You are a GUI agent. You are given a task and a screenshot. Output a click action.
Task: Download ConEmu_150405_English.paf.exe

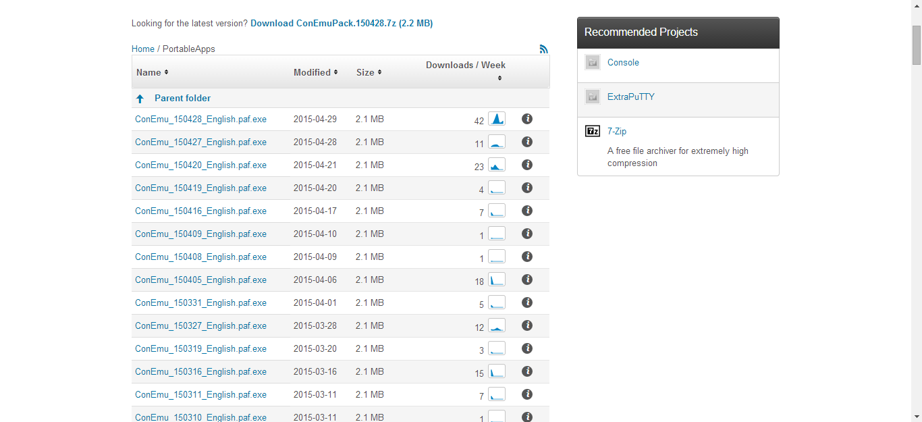(x=200, y=280)
